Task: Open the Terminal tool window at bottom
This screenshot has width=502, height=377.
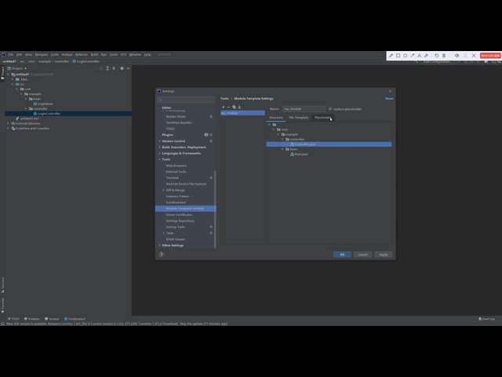Action: coord(52,319)
